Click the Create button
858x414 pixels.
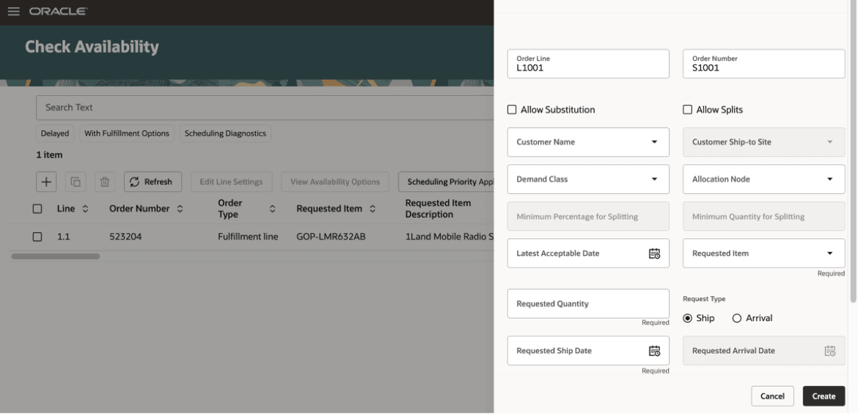click(824, 396)
